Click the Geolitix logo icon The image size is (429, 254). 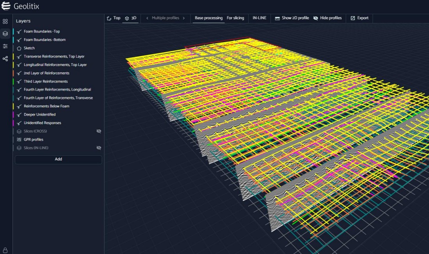[6, 6]
